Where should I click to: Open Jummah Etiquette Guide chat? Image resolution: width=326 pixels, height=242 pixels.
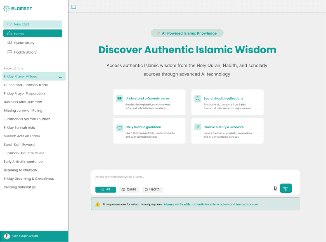(24, 153)
